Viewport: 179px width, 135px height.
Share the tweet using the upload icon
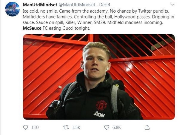click(x=147, y=127)
